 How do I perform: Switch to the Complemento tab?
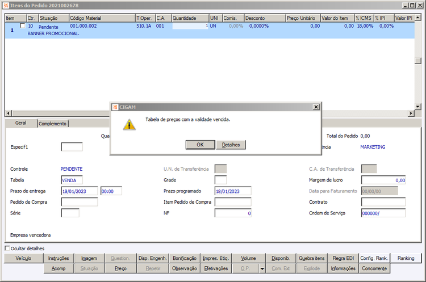pyautogui.click(x=52, y=124)
